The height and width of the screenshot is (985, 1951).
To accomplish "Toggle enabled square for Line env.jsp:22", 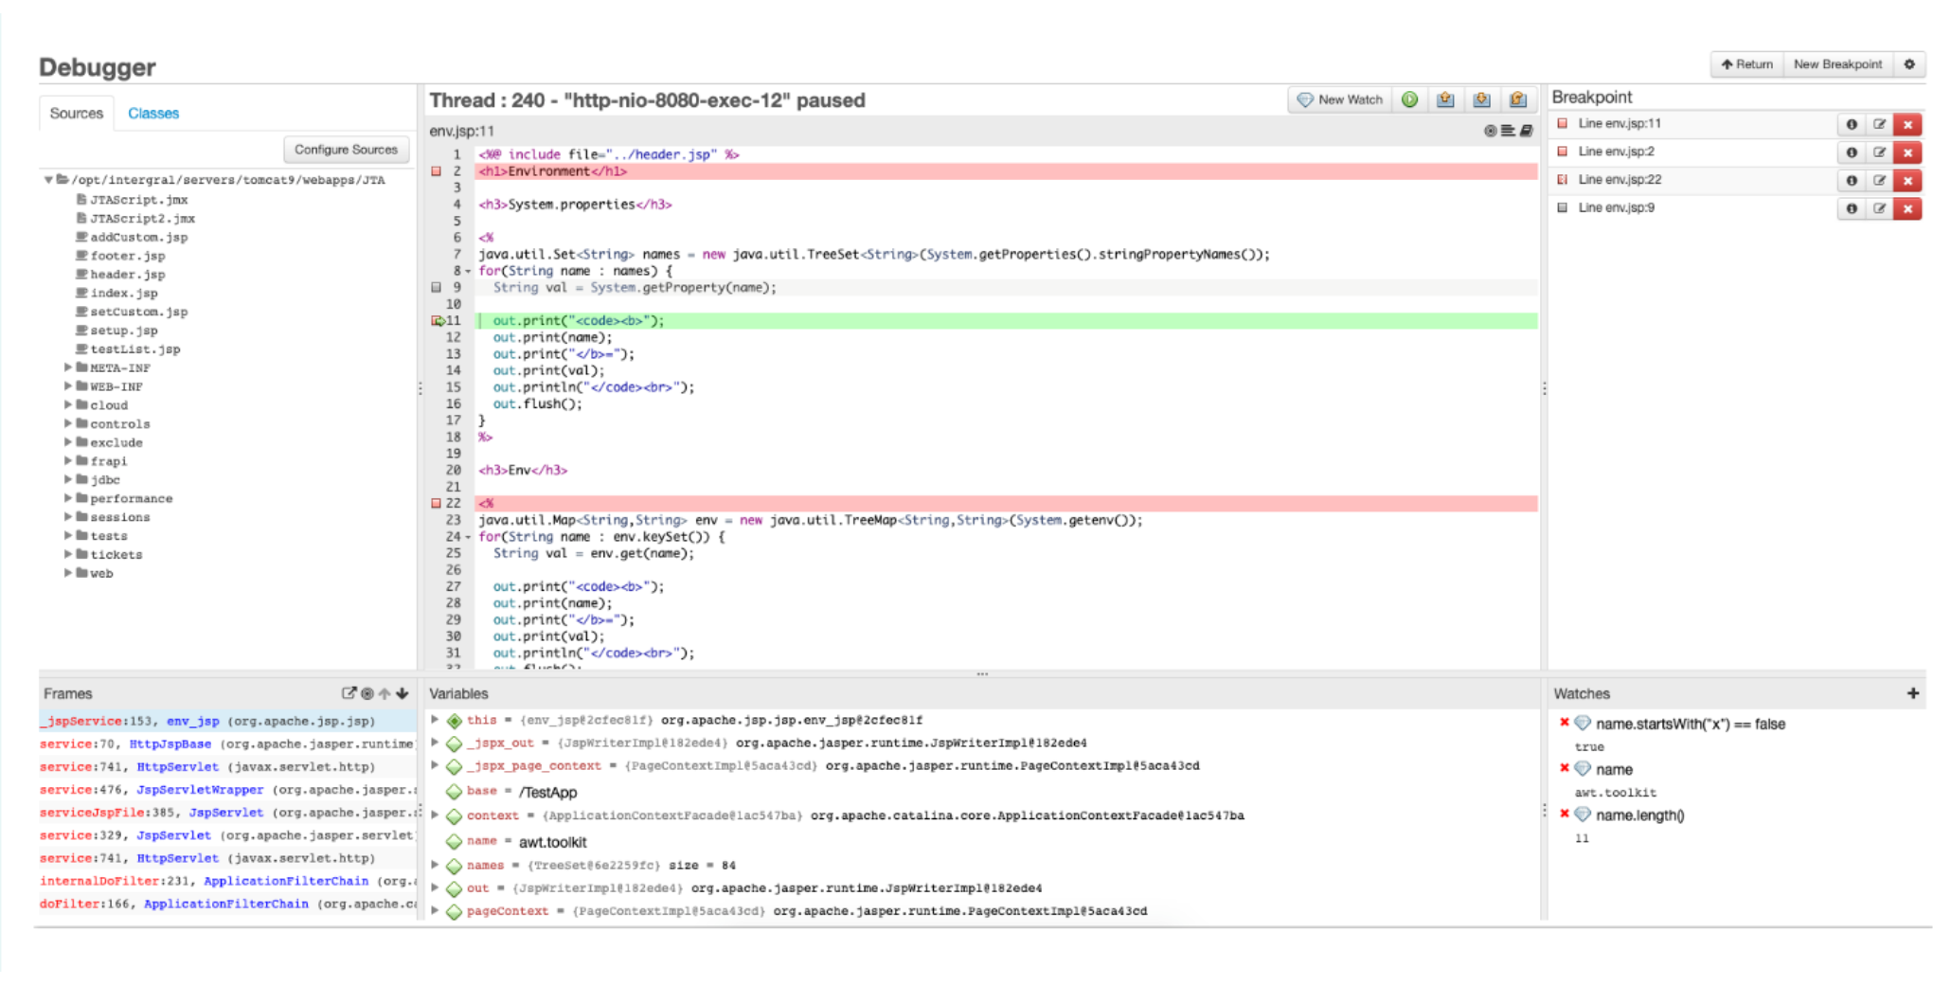I will point(1563,179).
